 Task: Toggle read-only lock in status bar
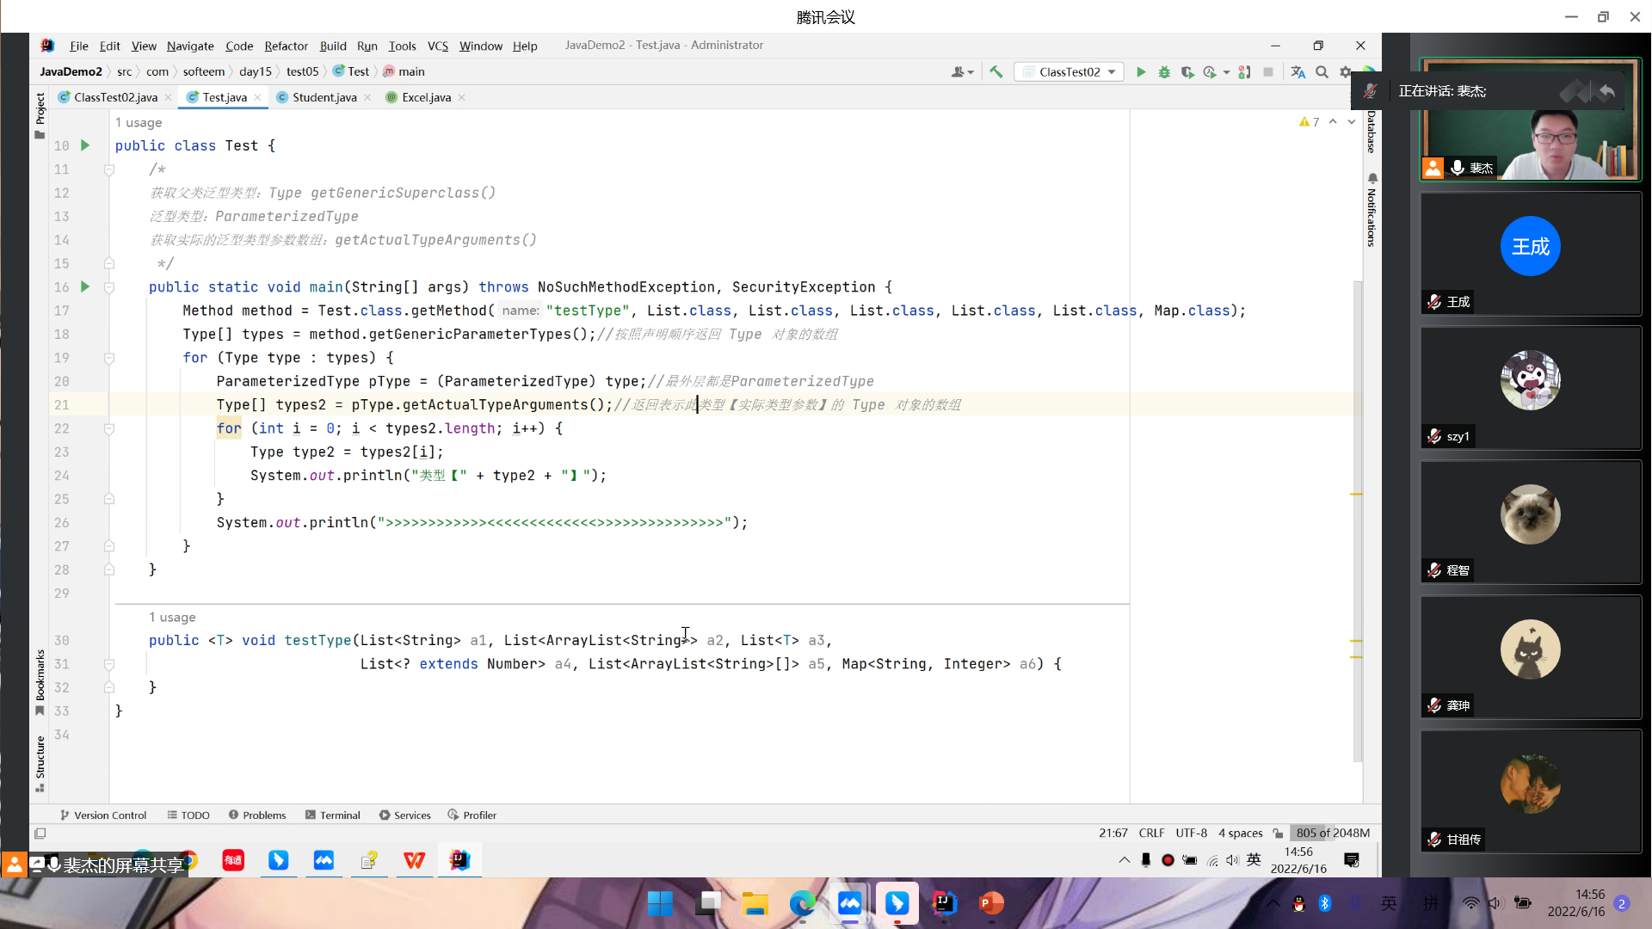[1279, 833]
